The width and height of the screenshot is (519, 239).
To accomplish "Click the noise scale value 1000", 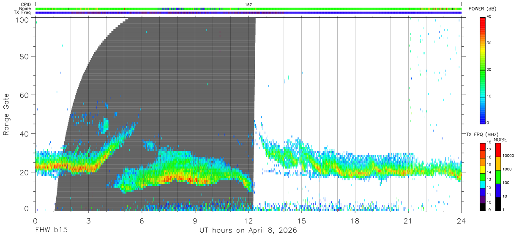I will (507, 169).
